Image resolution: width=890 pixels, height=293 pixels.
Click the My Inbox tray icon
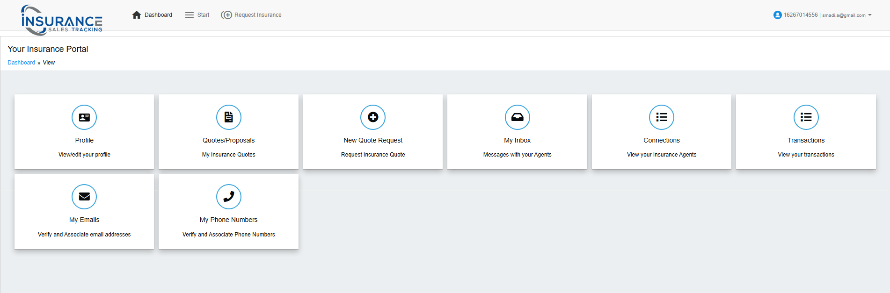click(x=518, y=117)
